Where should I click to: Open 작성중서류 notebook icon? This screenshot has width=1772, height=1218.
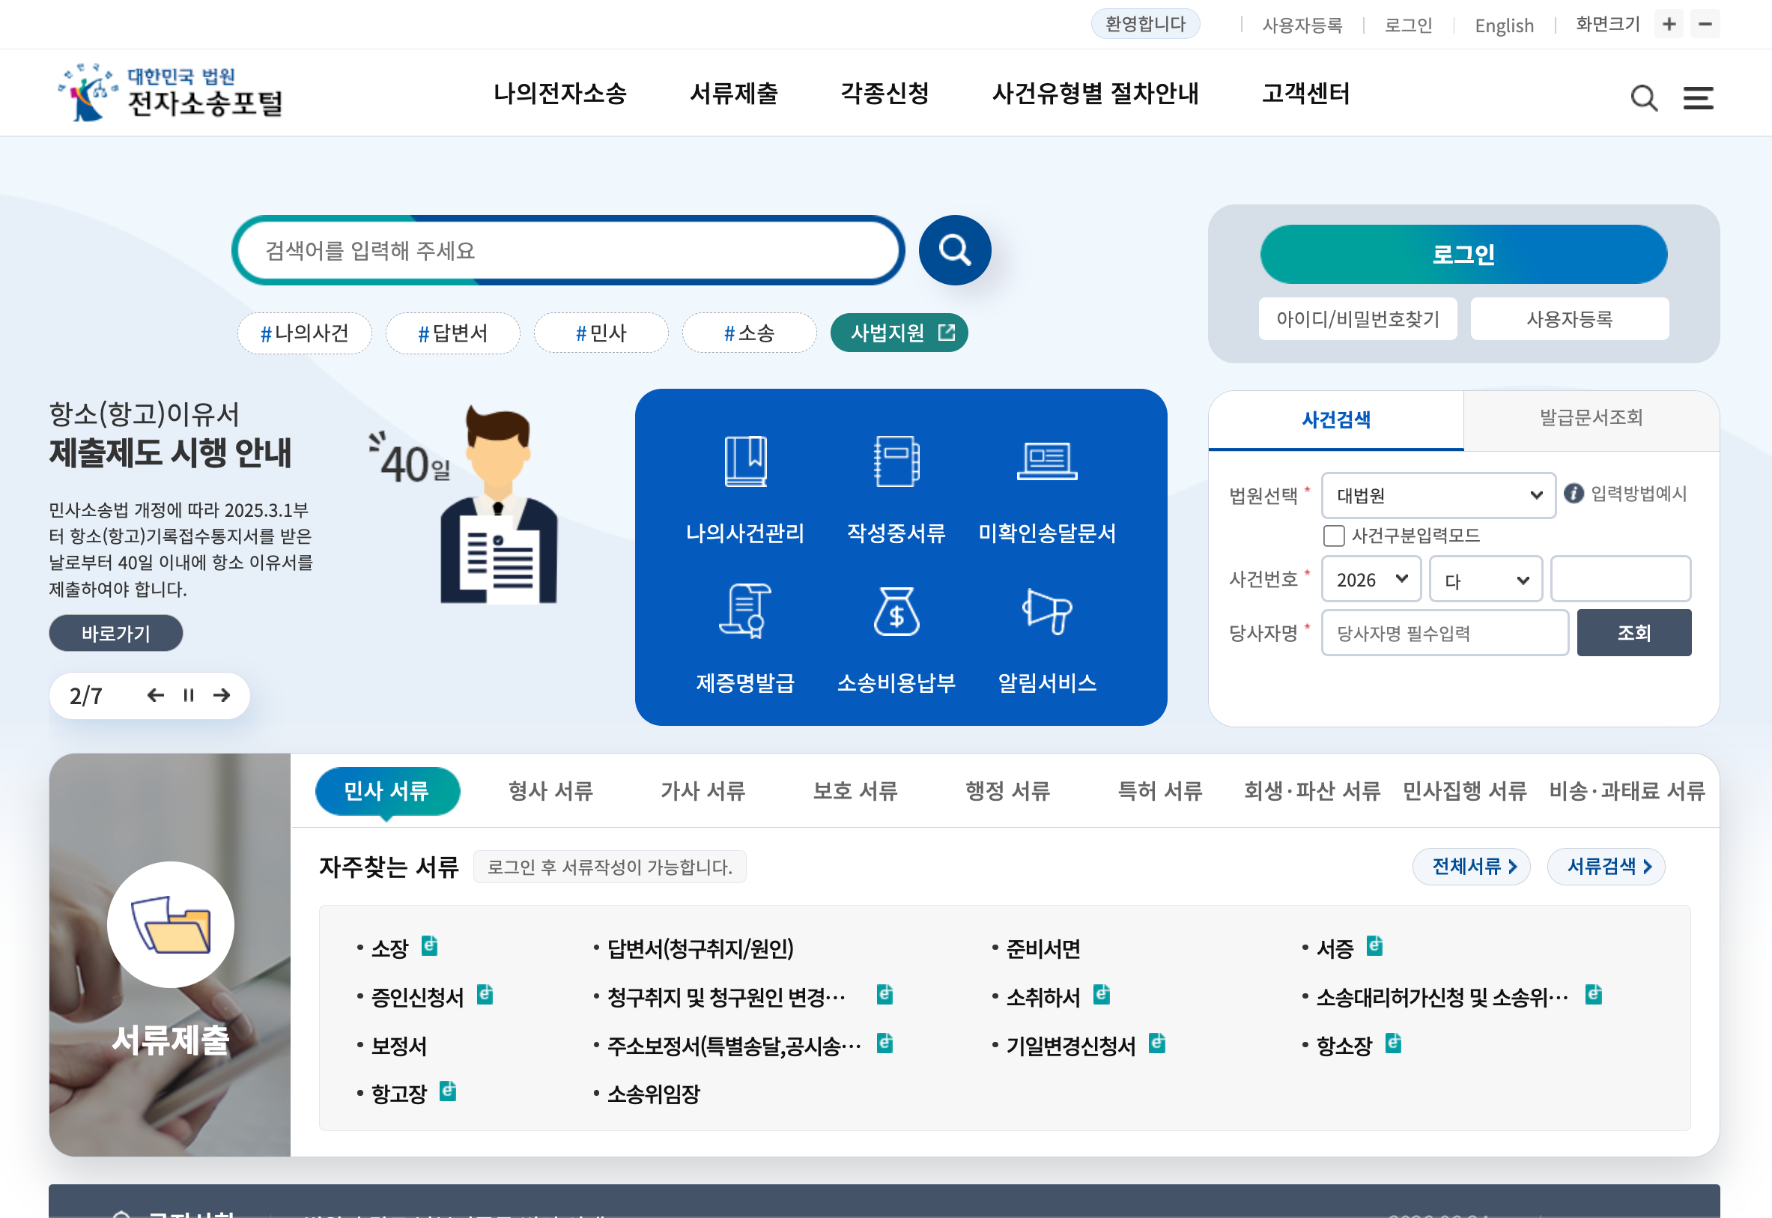pos(896,461)
